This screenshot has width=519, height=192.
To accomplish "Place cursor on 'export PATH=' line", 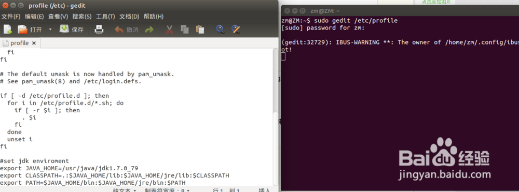I will point(93,183).
